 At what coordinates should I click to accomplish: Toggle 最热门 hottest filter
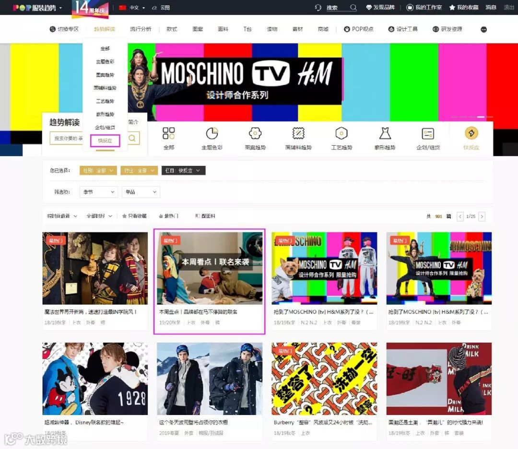[168, 216]
